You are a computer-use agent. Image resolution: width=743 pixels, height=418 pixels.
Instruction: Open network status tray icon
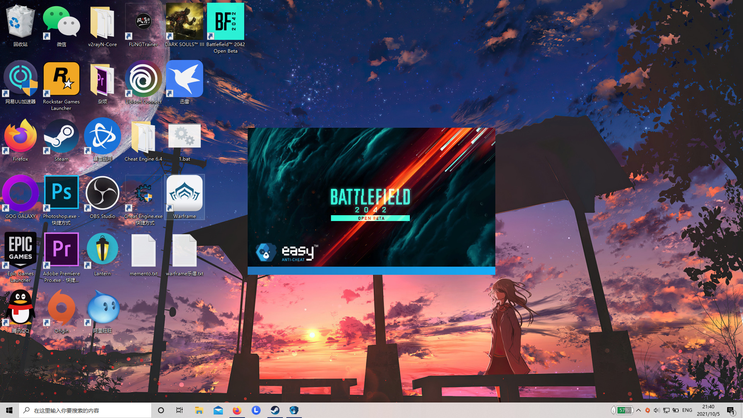666,410
